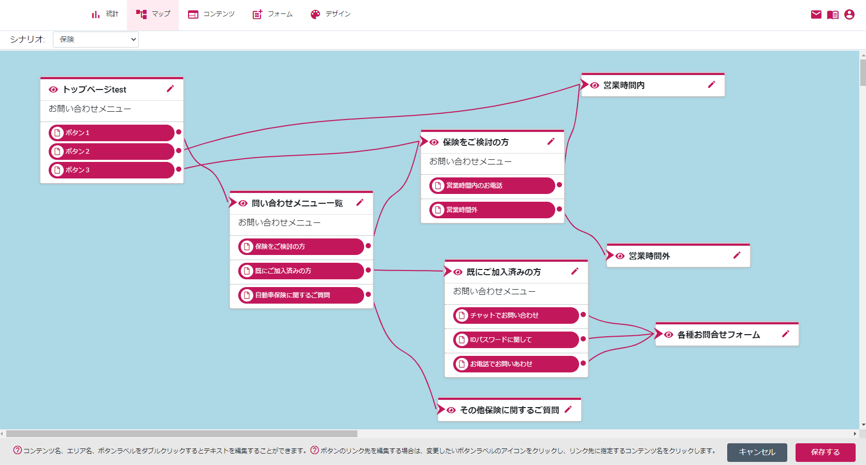Click the mail envelope icon
The width and height of the screenshot is (866, 465).
pos(816,14)
